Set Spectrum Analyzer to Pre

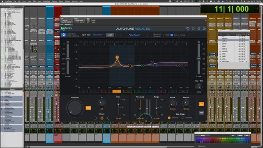172,35
